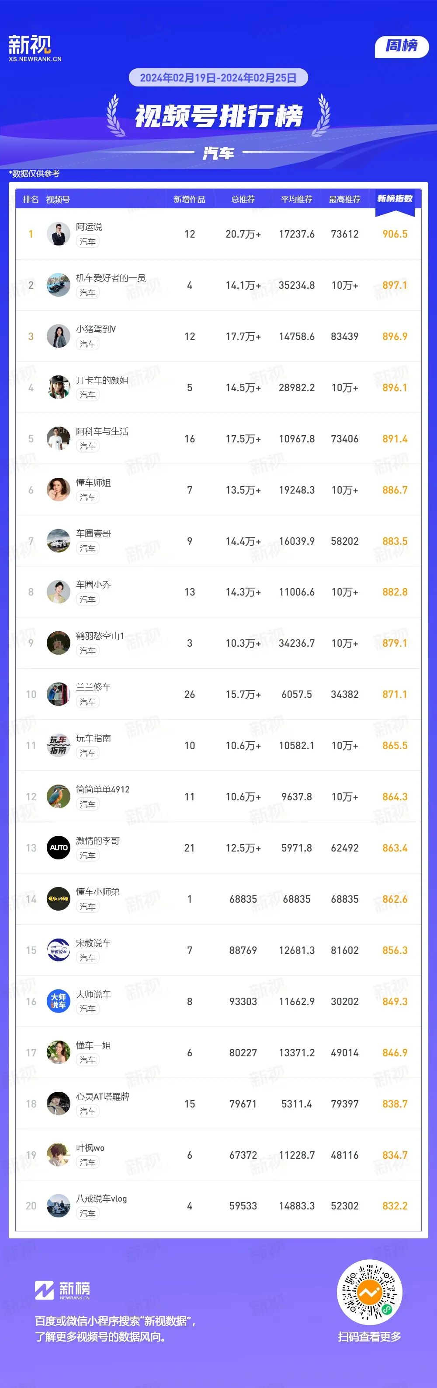Click the black AUTO avatar of 激情的李哥
This screenshot has width=437, height=1388.
58,848
